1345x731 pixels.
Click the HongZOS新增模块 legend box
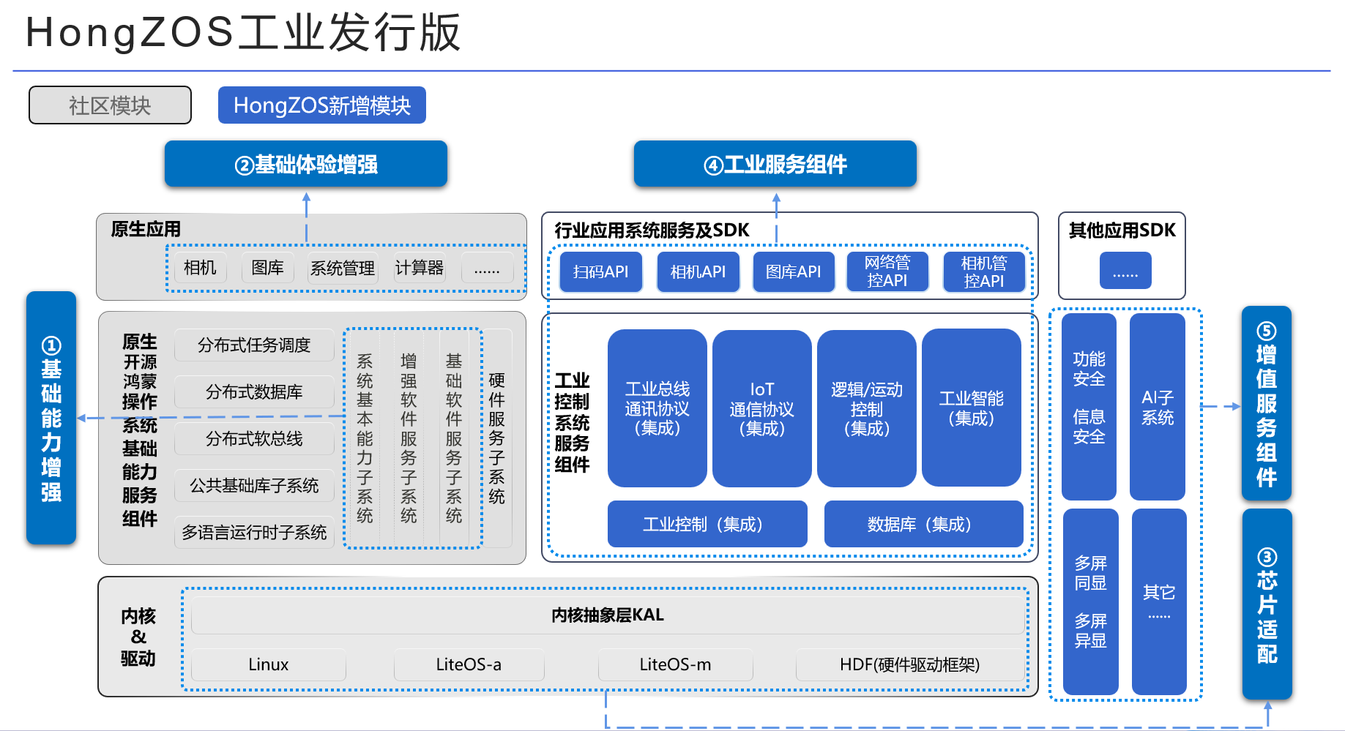pyautogui.click(x=321, y=105)
